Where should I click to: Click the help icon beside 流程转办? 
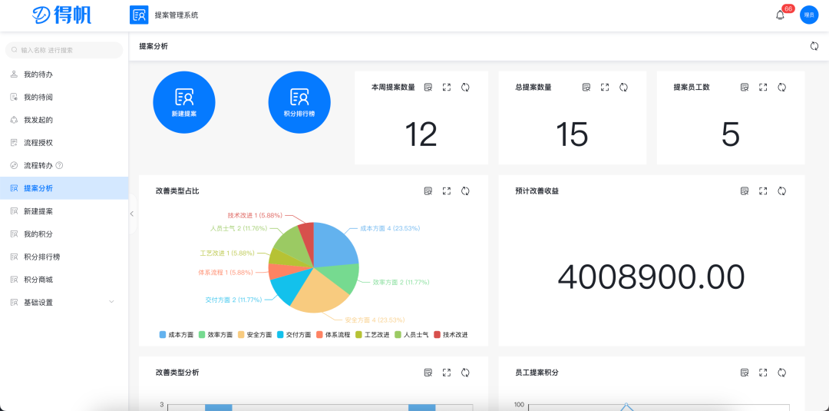click(59, 165)
